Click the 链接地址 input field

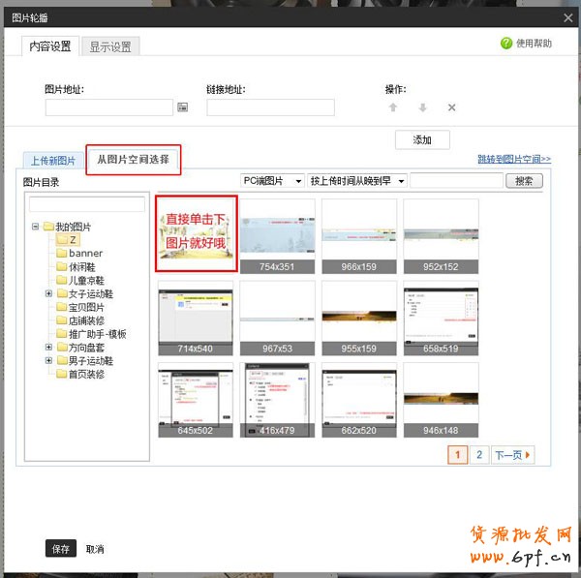270,107
